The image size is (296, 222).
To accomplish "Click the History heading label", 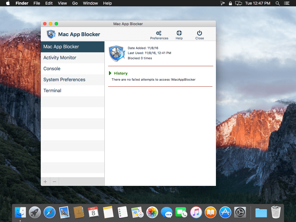I will [121, 73].
